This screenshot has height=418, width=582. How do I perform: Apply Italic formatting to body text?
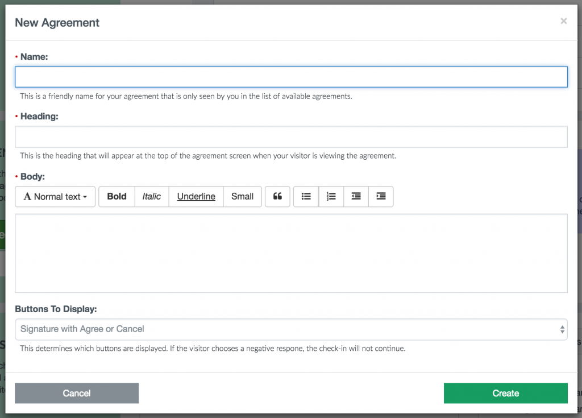(151, 196)
